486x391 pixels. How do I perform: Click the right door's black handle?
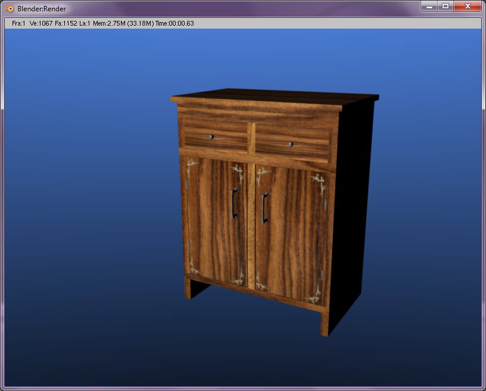pos(264,208)
